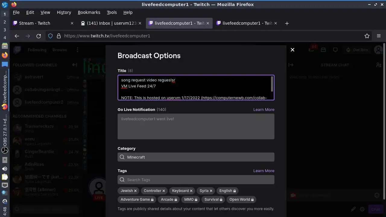Open the Edit menu
Viewport: 386px width, 217px height.
point(30,12)
